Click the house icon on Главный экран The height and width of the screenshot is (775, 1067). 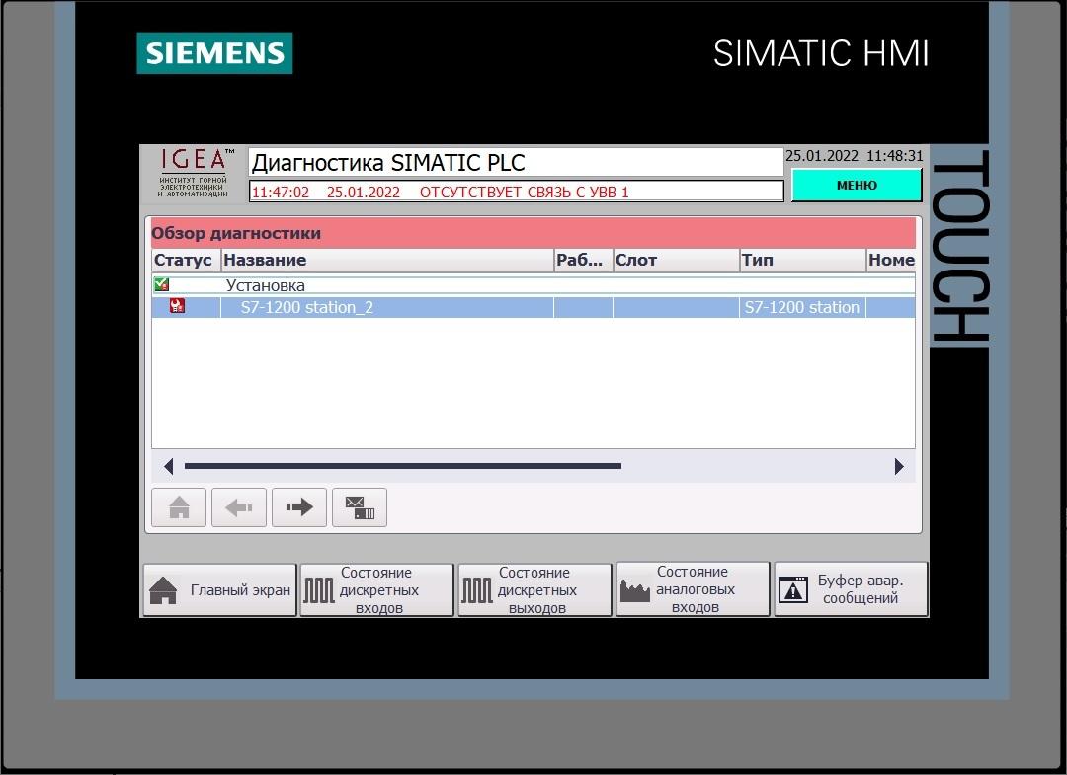(163, 590)
